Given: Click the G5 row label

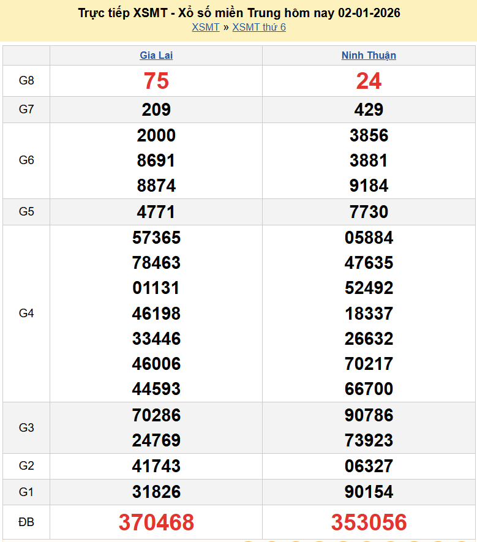Looking at the screenshot, I should [26, 211].
